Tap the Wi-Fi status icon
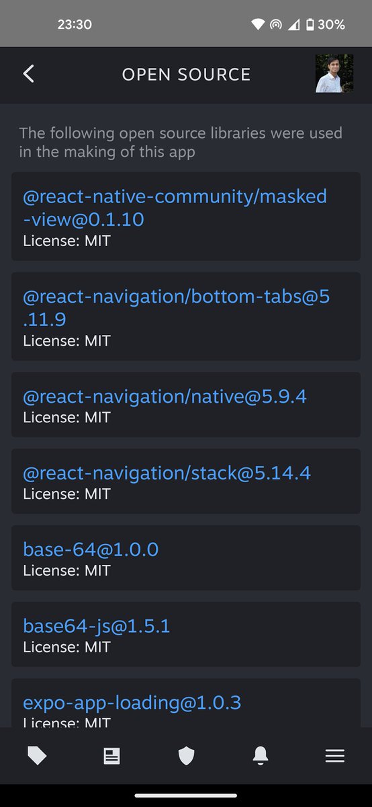Viewport: 372px width, 807px height. [258, 25]
